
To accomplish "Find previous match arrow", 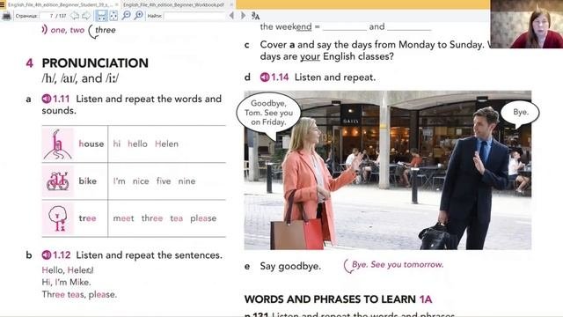I will [x=231, y=16].
